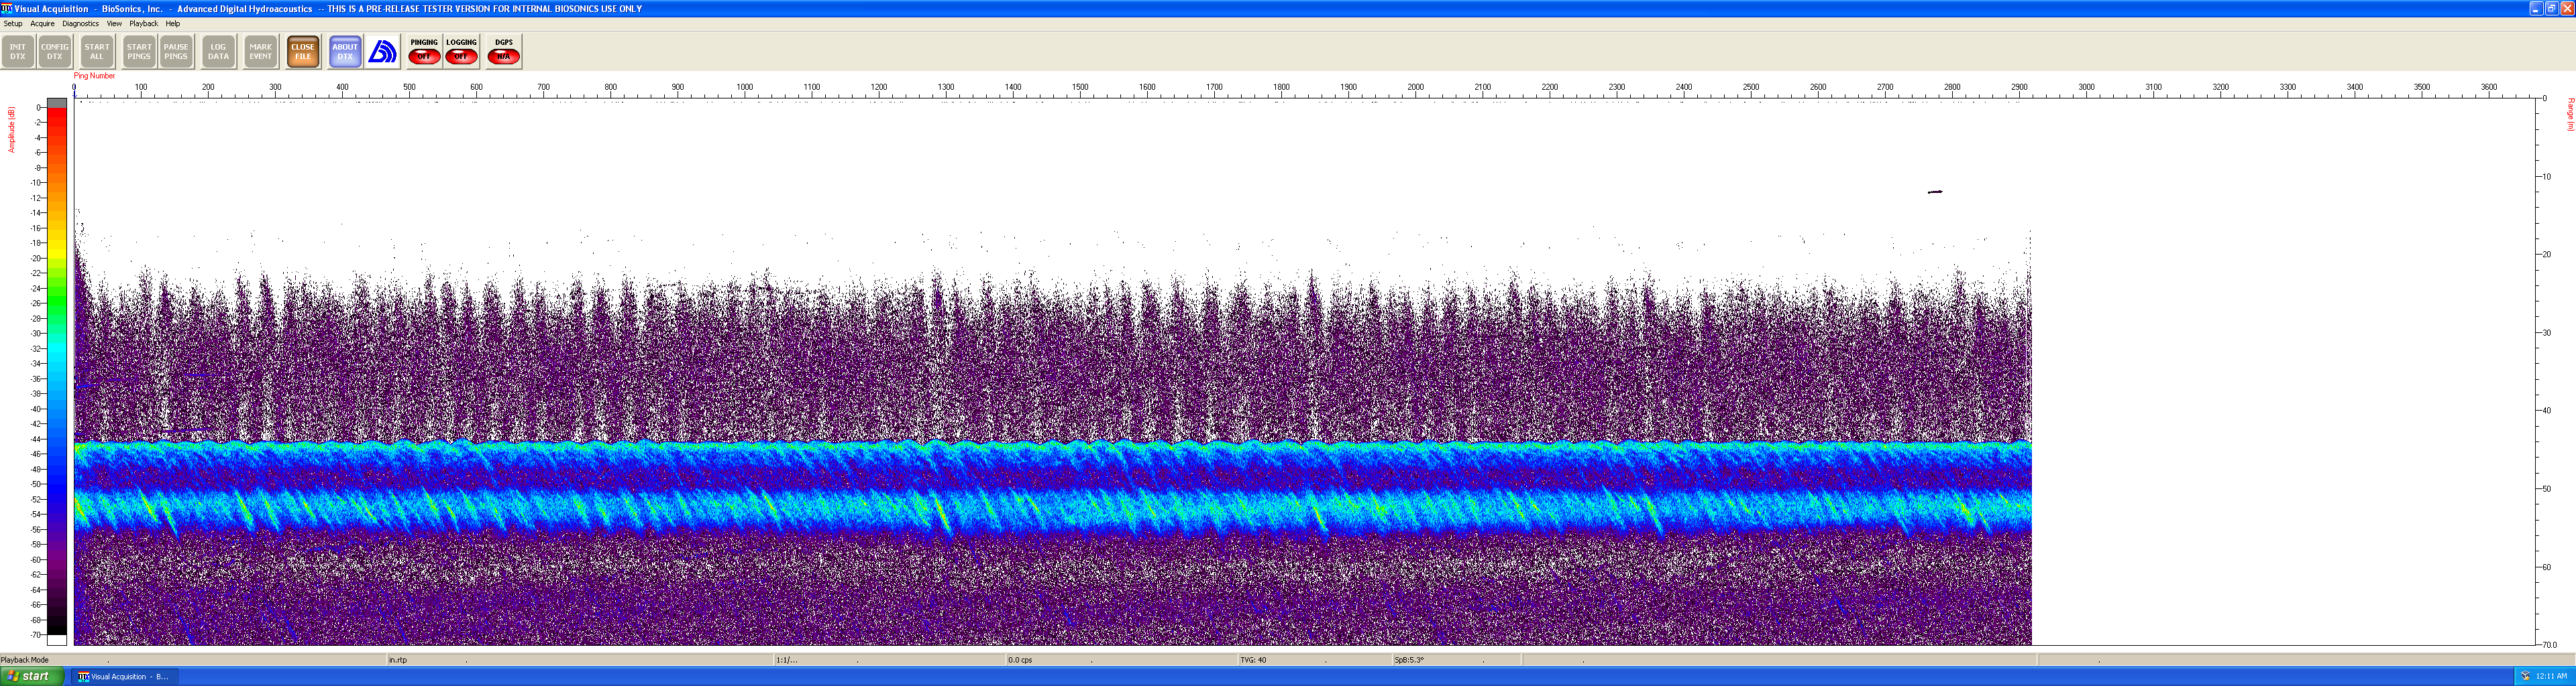Click the CONFIG DTX toolbar button
Screen dimensions: 2576x686
(x=54, y=52)
